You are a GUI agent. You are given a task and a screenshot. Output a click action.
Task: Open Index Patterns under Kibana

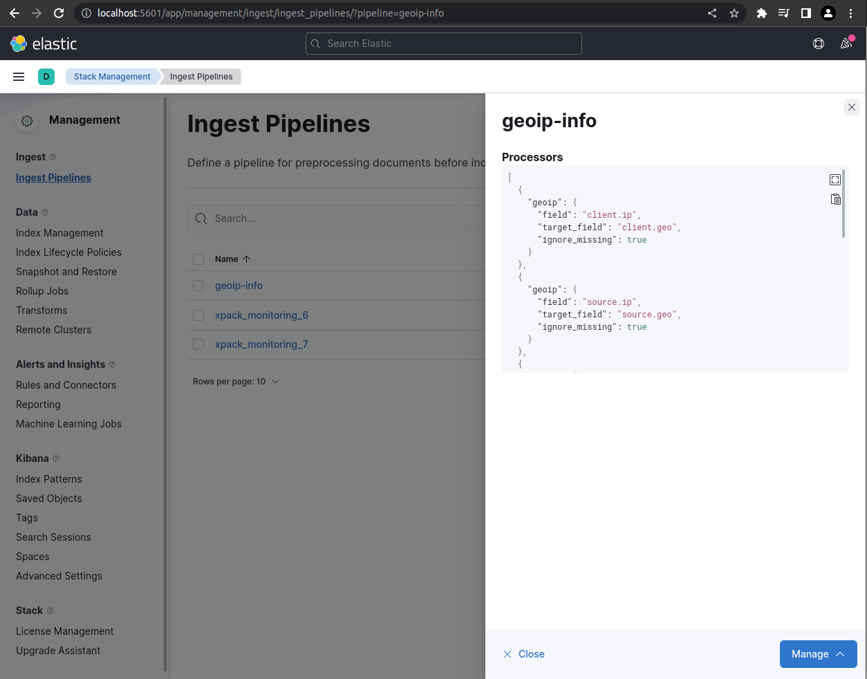click(x=48, y=479)
